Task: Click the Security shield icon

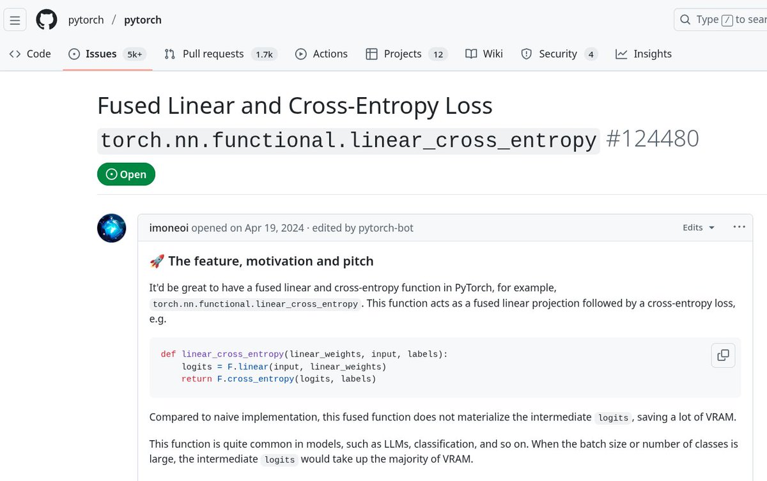Action: [526, 54]
